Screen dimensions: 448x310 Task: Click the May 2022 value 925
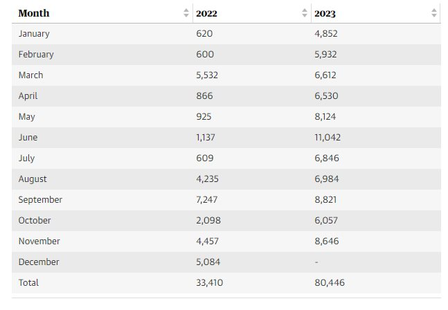coord(204,116)
